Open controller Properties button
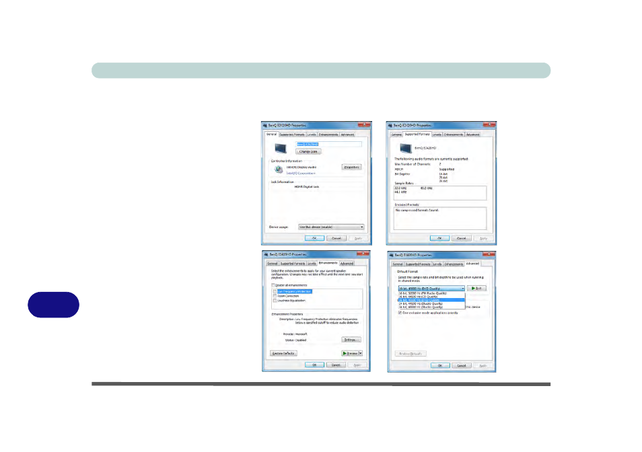 pyautogui.click(x=352, y=167)
